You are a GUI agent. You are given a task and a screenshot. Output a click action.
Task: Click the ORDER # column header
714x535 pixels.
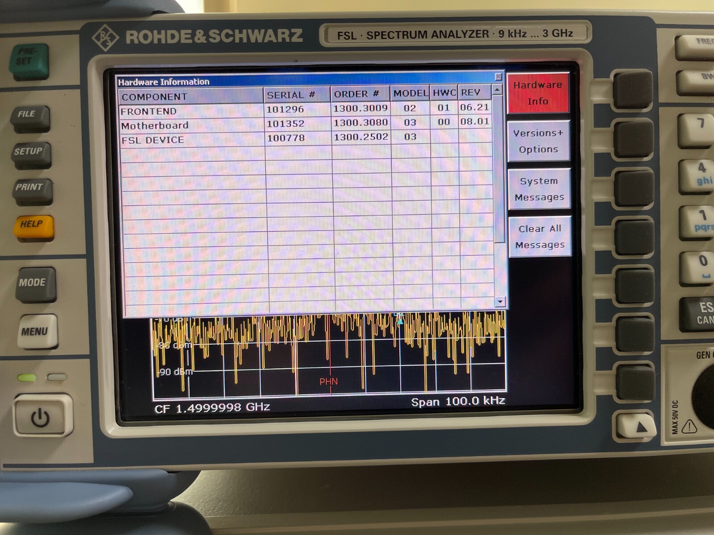tap(360, 94)
